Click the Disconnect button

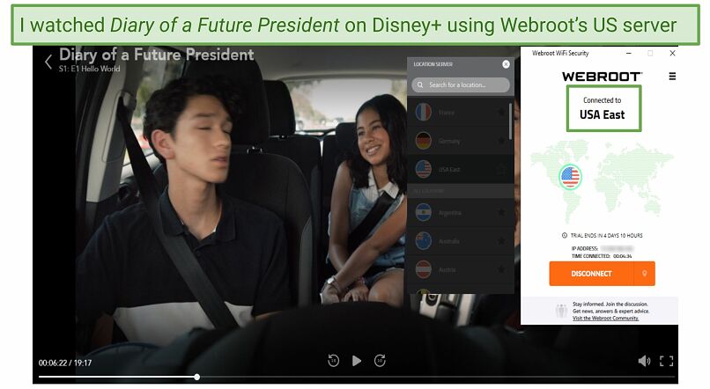[x=591, y=274]
